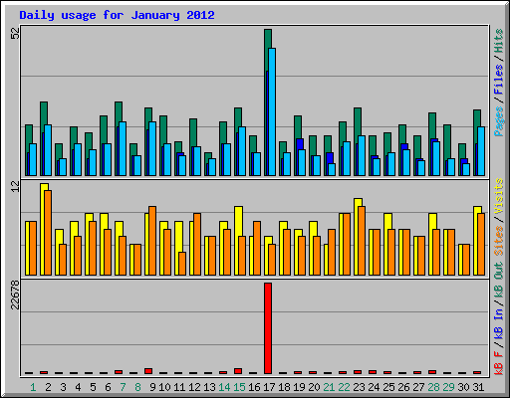Click day label 11 on x-axis
Viewport: 510px width, 398px height.
[179, 387]
